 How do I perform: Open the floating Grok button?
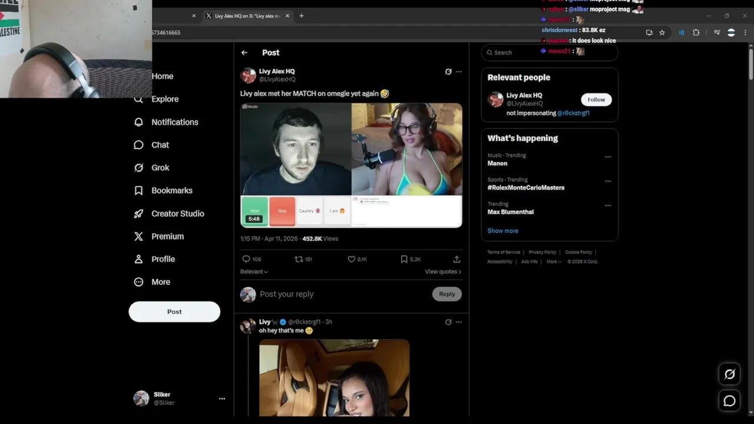[729, 374]
